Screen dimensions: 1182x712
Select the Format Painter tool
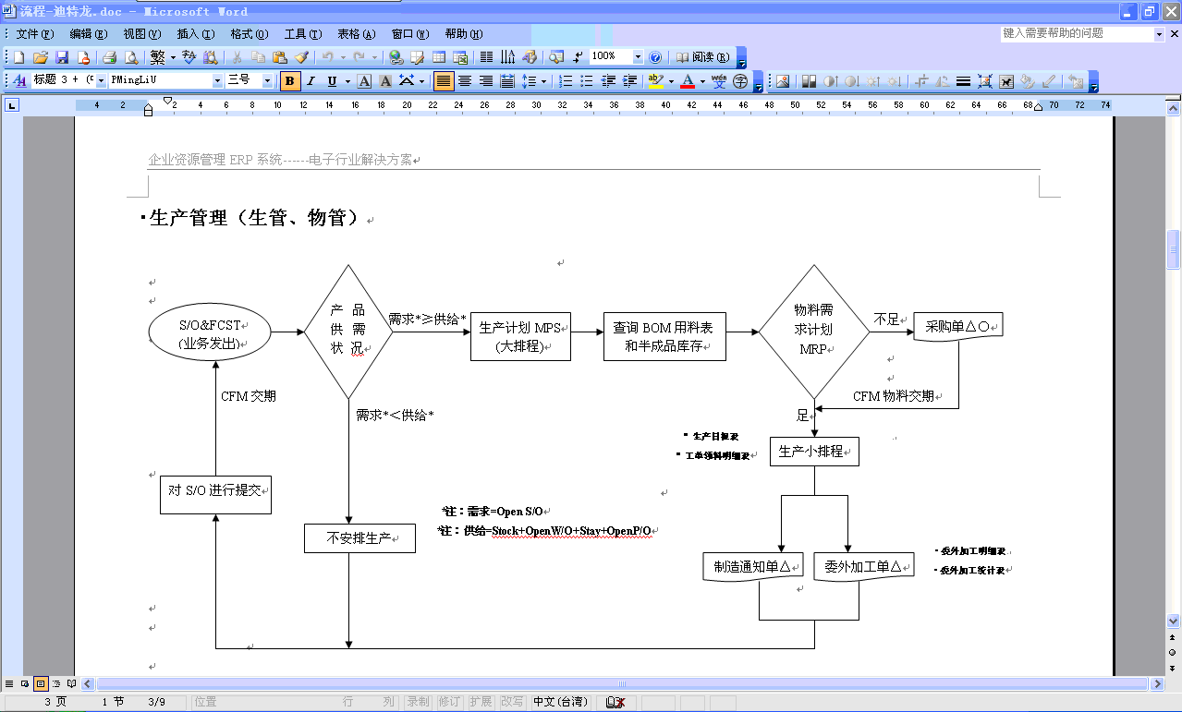tap(300, 57)
